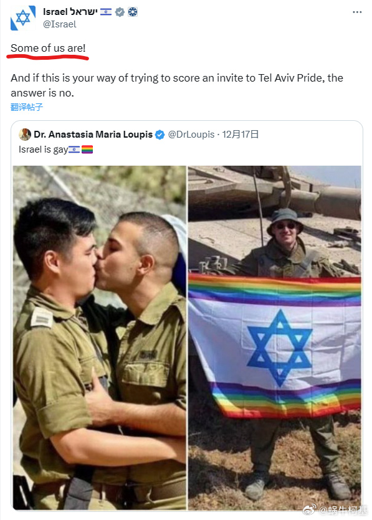372x520 pixels.
Task: Click the blue verified checkmark of DrLoupis
Action: (160, 135)
